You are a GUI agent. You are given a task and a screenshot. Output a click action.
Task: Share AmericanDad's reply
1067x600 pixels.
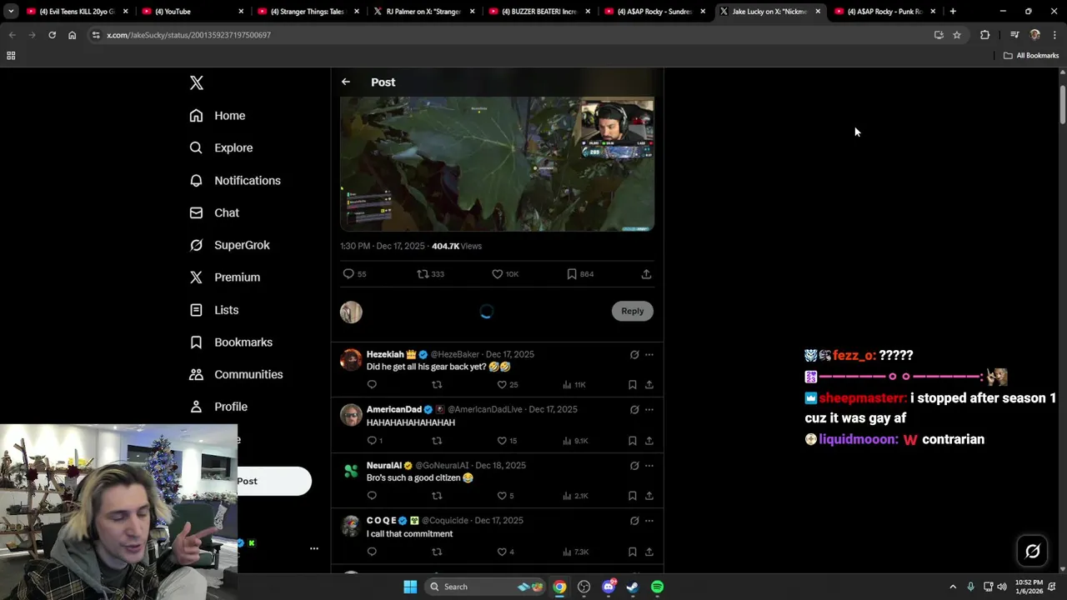[x=649, y=440]
